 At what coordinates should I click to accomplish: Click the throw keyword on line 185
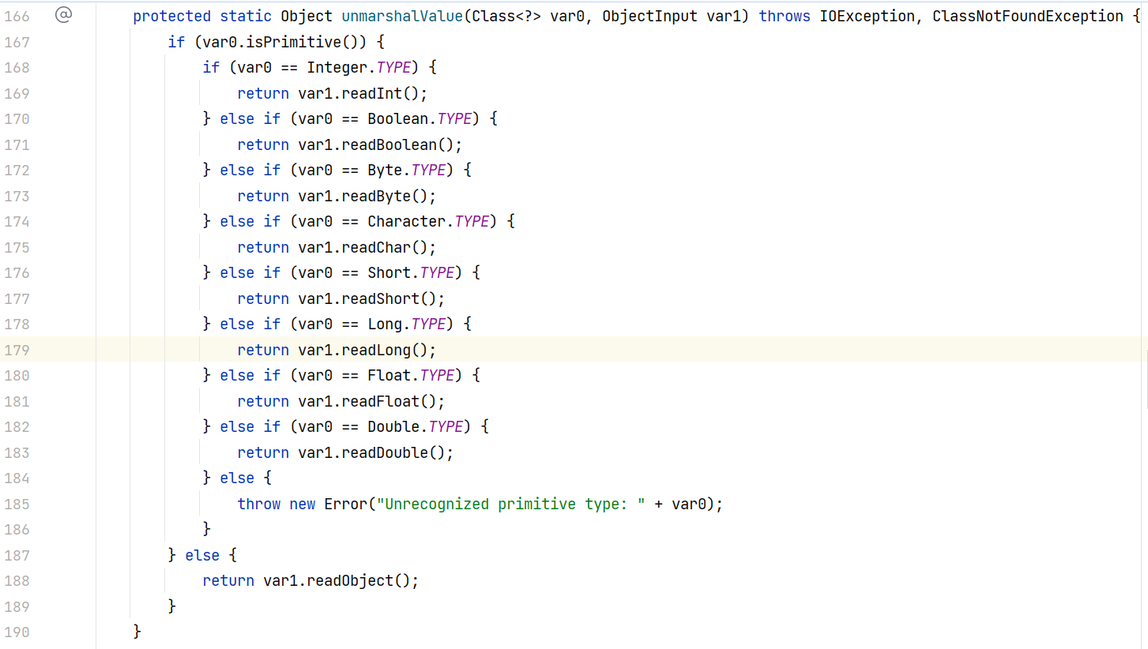pyautogui.click(x=258, y=504)
